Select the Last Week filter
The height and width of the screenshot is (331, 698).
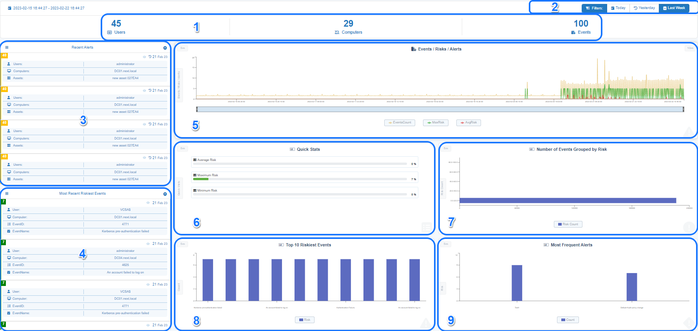[674, 8]
